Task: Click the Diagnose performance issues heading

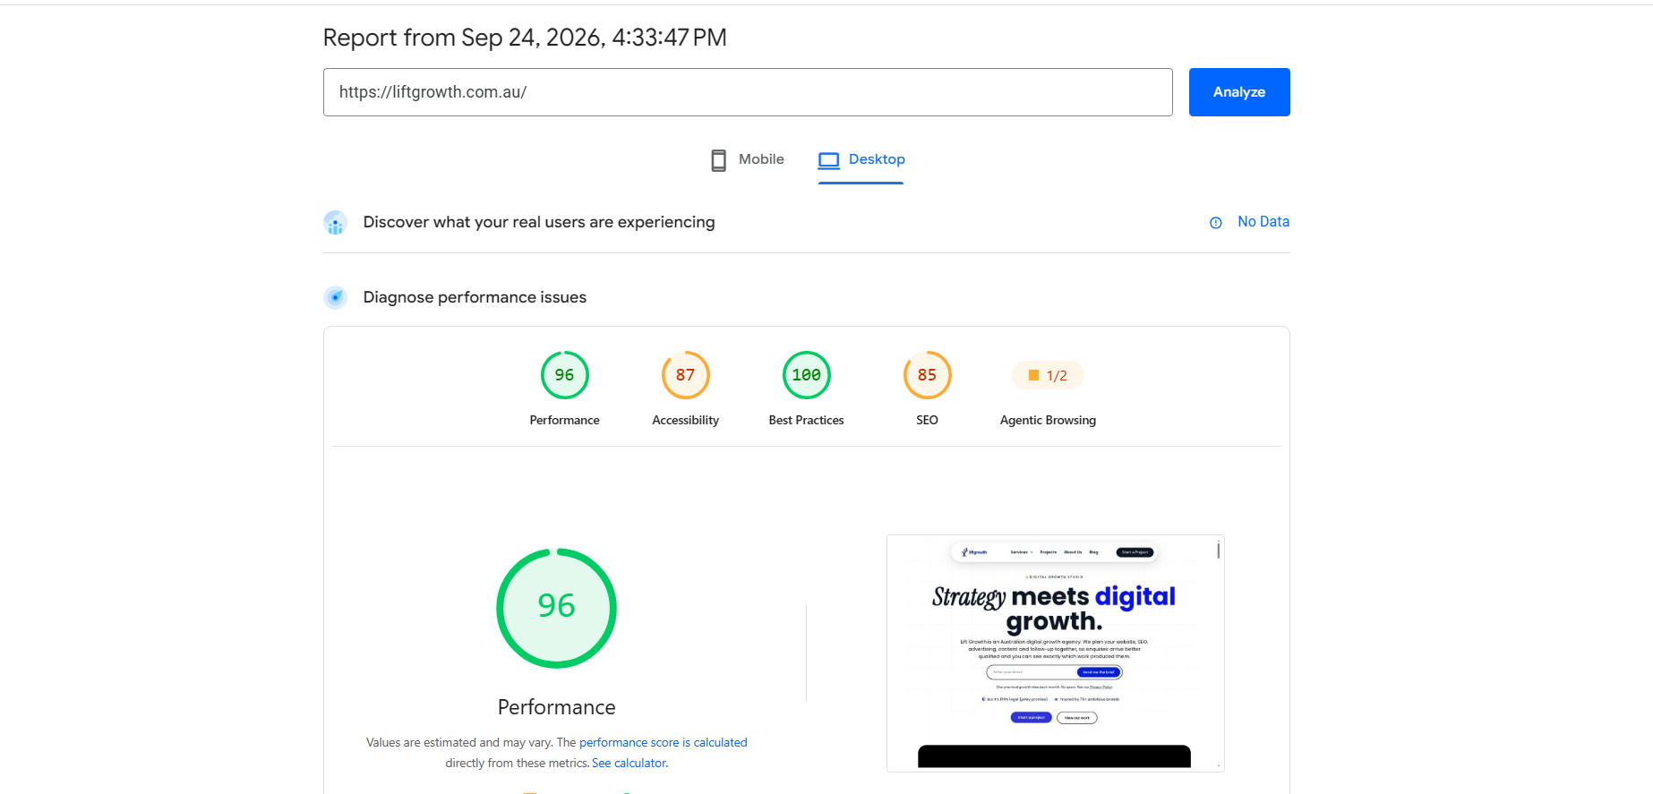Action: coord(475,297)
